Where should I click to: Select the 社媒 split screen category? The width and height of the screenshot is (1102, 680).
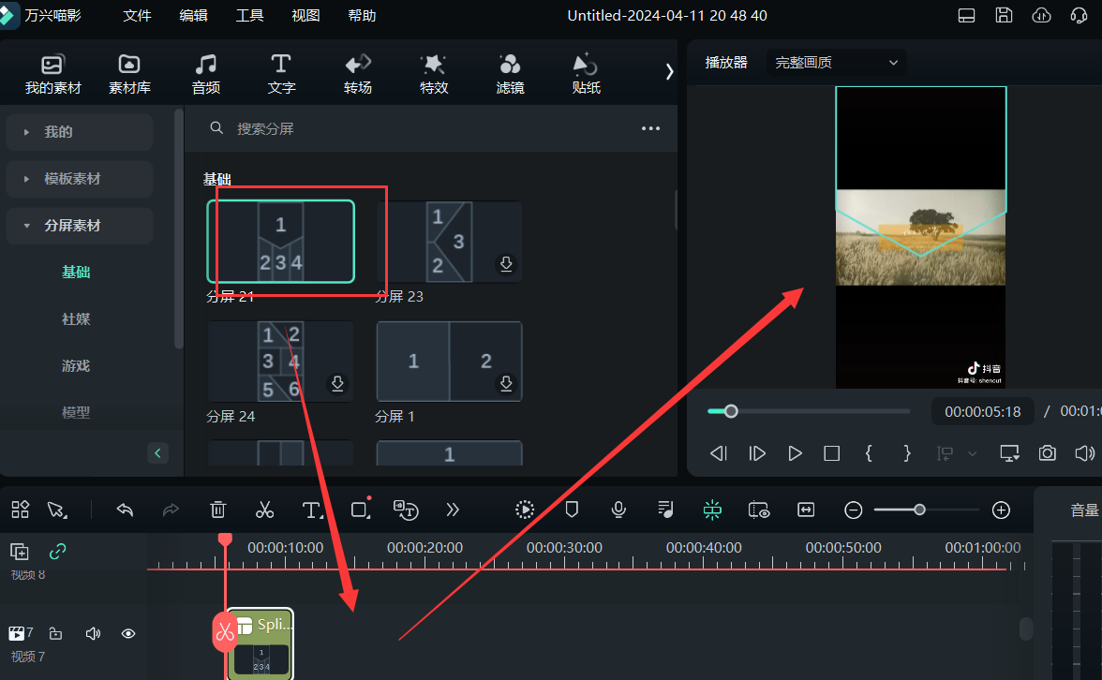coord(76,319)
